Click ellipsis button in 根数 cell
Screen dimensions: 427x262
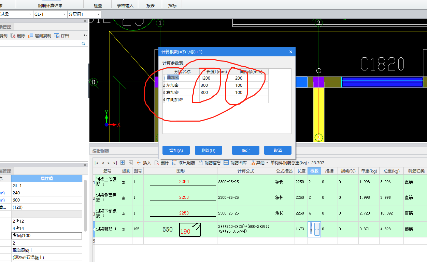[x=316, y=229]
